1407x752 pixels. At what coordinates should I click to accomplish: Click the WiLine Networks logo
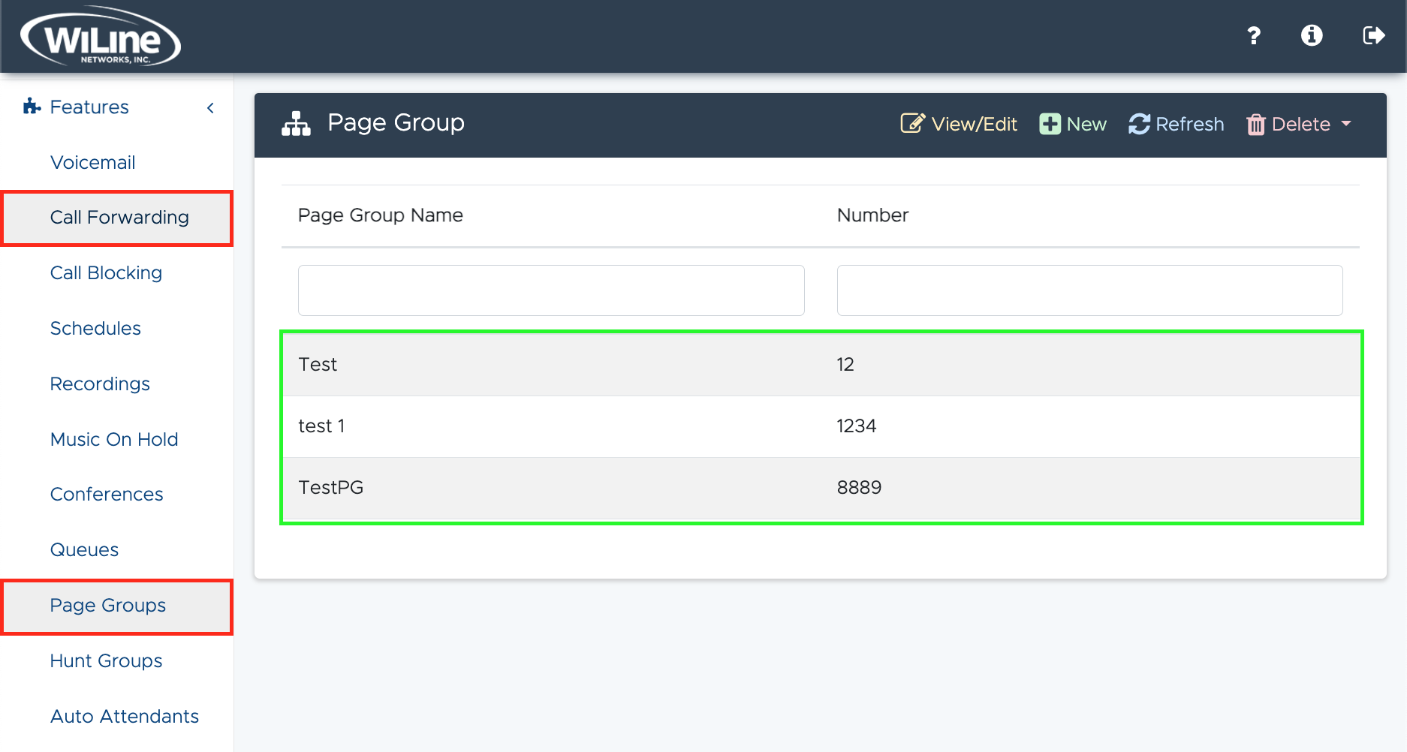101,37
